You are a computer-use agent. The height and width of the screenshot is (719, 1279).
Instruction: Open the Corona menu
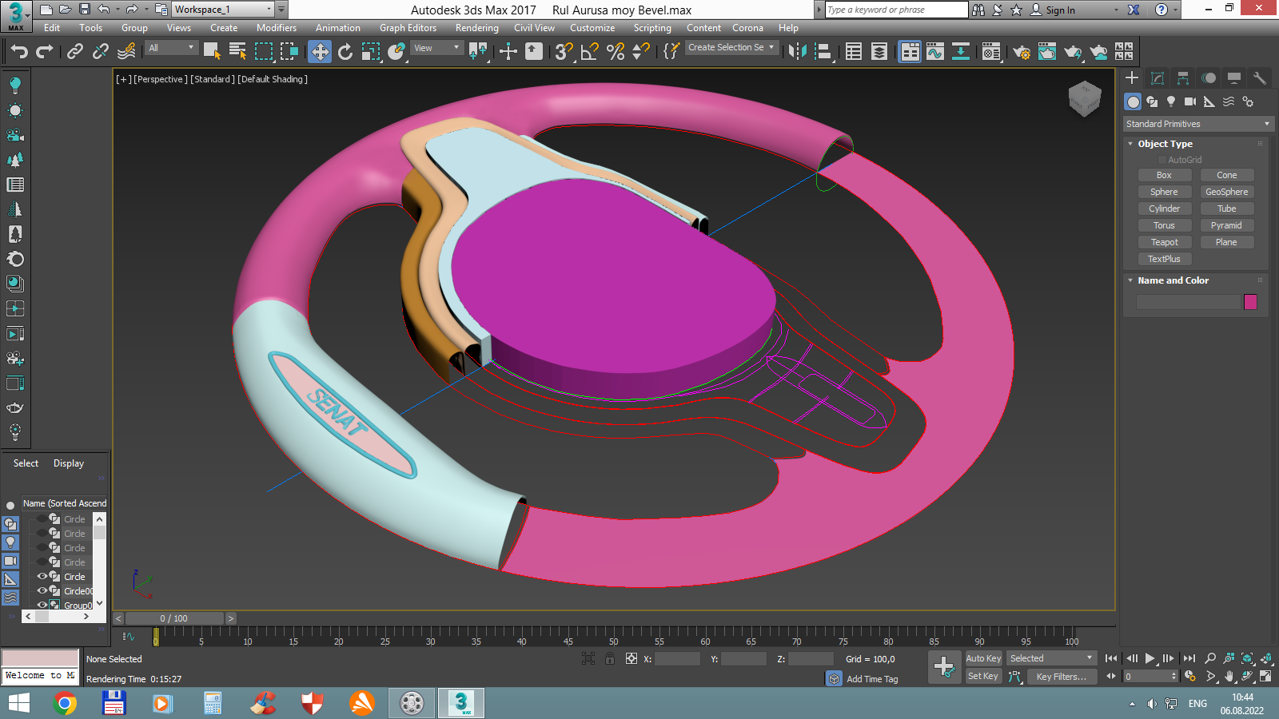[747, 28]
